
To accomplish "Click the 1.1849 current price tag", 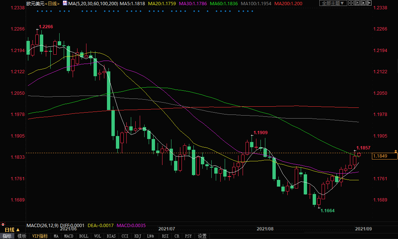I will (384, 156).
